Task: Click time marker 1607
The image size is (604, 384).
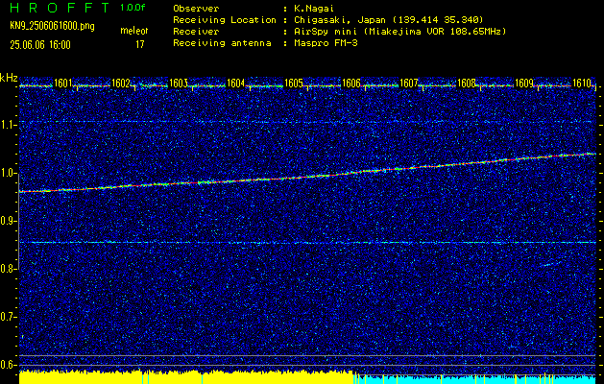Action: point(409,83)
